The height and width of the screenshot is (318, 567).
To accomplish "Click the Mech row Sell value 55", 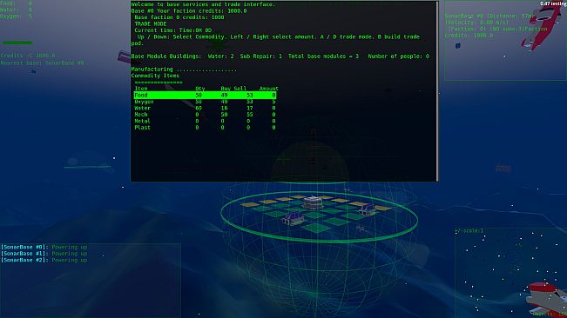I will pos(249,115).
